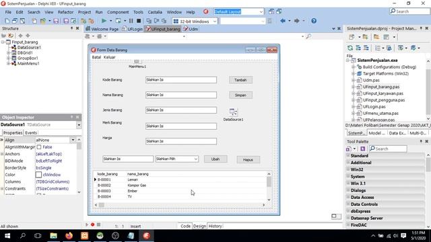Click the Move Down arrow in Structure panel
The width and height of the screenshot is (431, 242).
28,36
